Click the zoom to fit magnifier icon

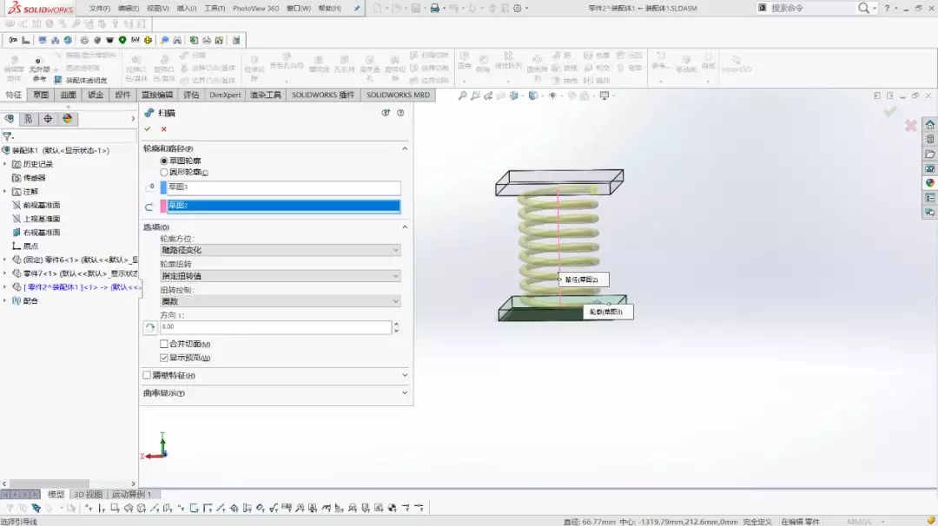pos(462,95)
